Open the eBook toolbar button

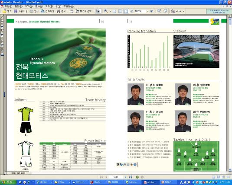[176, 11]
